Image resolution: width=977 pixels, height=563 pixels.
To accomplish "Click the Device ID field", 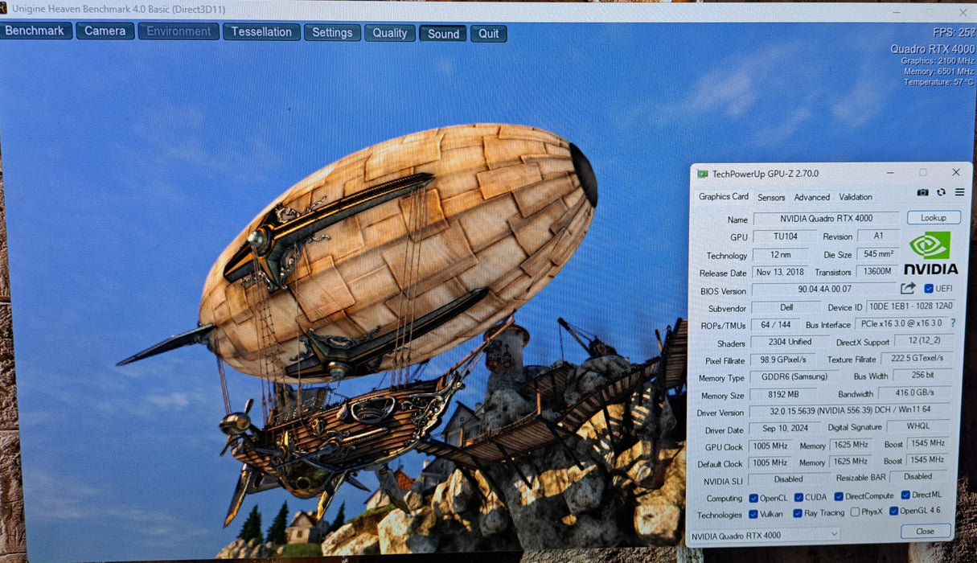I will [x=909, y=306].
